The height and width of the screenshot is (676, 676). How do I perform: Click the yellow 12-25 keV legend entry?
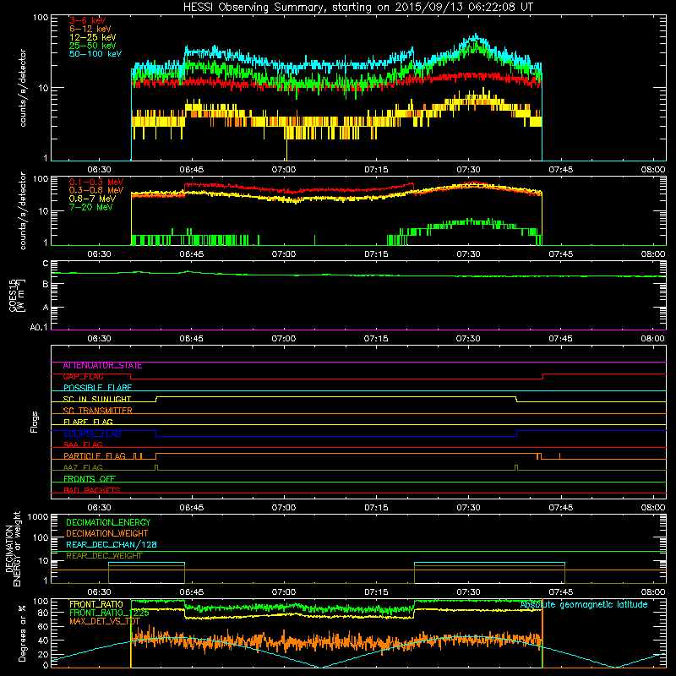click(x=93, y=37)
